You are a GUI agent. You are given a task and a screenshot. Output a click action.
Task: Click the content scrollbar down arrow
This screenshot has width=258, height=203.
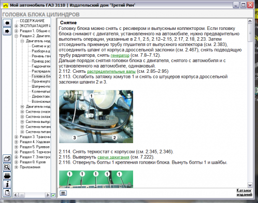point(250,185)
